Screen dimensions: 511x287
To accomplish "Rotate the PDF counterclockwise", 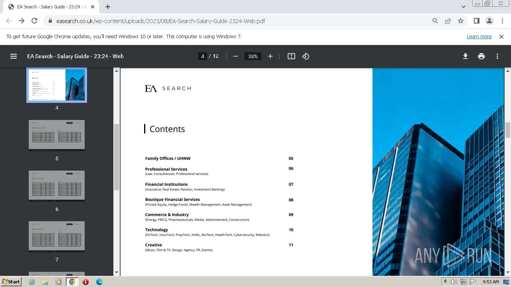I will tap(306, 56).
